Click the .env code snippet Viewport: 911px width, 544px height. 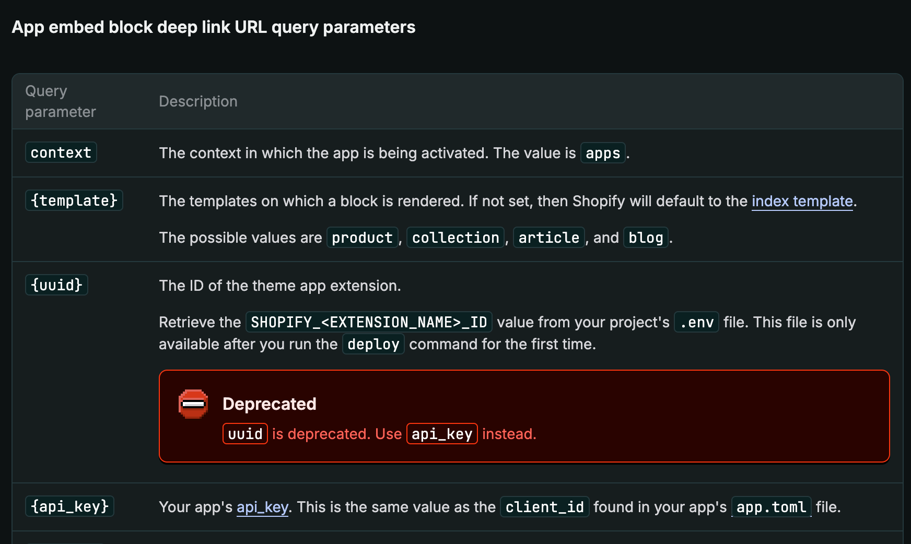[697, 322]
